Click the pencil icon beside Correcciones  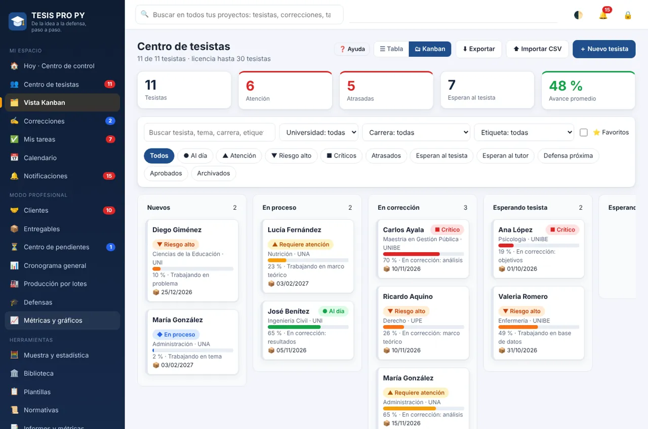click(x=14, y=121)
